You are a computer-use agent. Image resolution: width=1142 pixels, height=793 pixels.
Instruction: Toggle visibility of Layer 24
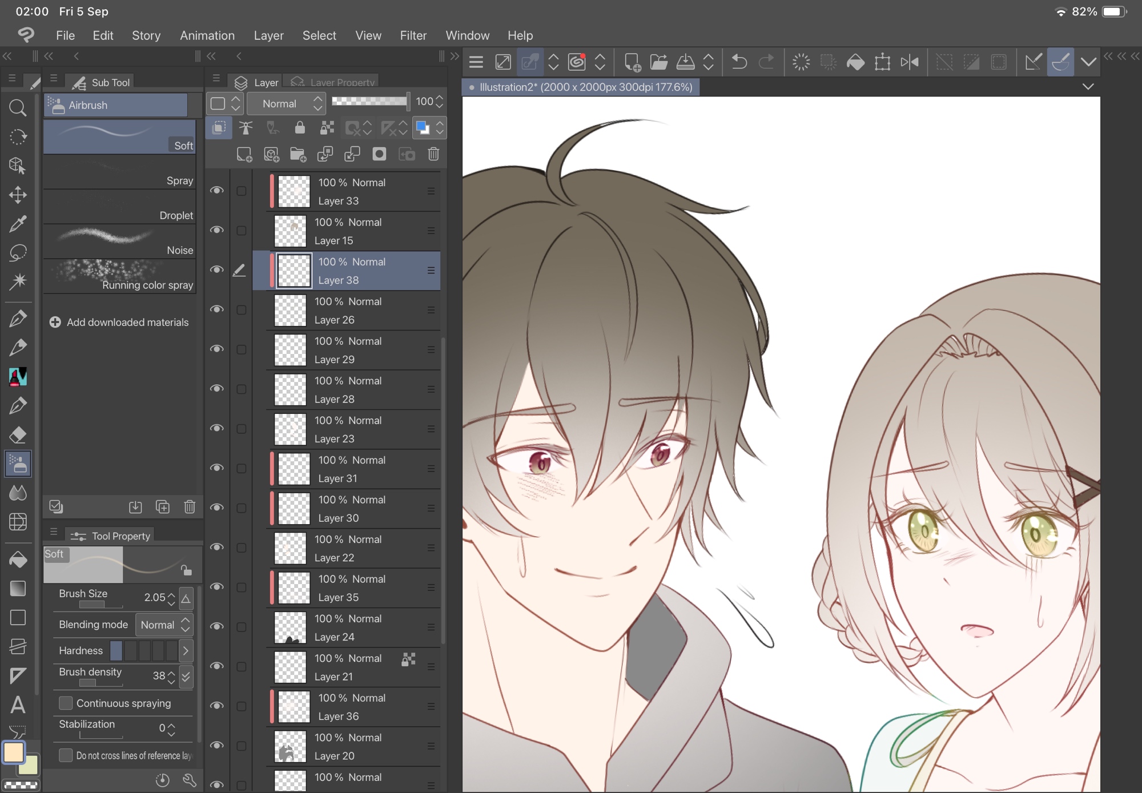217,627
